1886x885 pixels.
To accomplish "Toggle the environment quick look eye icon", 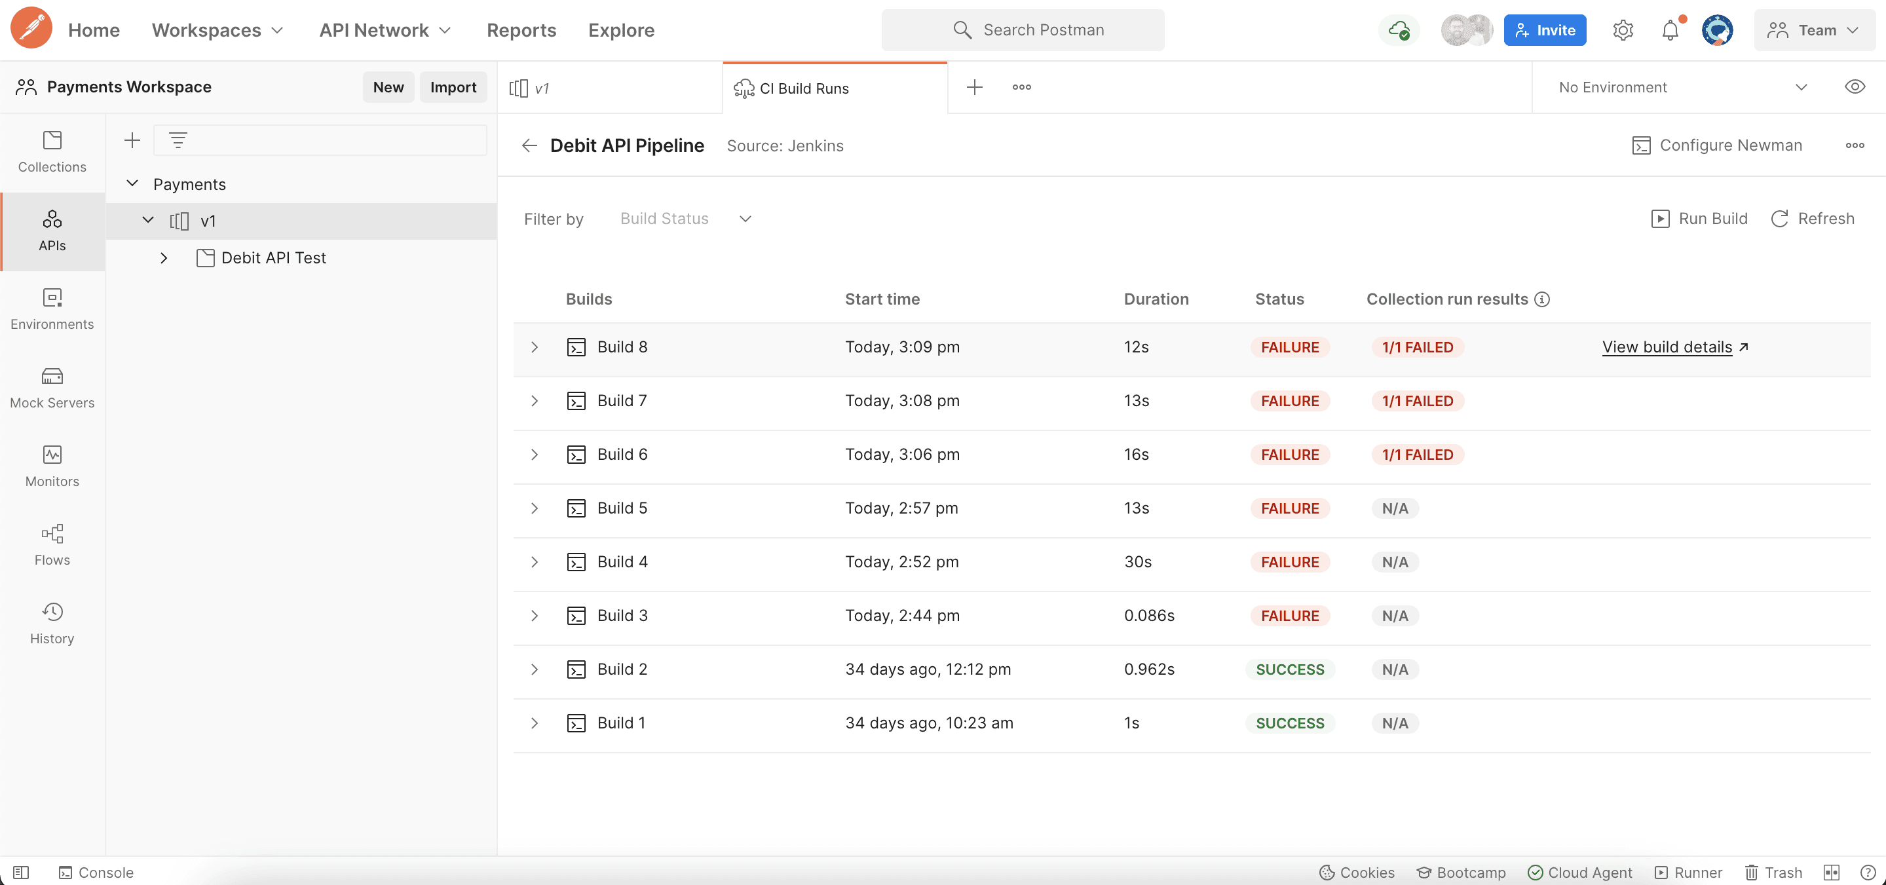I will 1854,87.
